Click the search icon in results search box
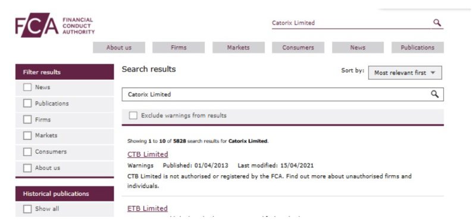 click(x=435, y=94)
